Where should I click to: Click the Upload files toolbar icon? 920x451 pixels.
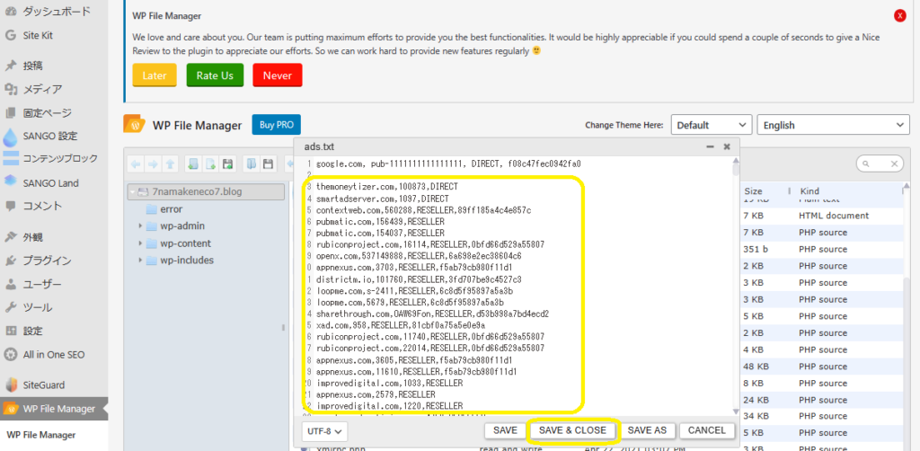pyautogui.click(x=227, y=164)
